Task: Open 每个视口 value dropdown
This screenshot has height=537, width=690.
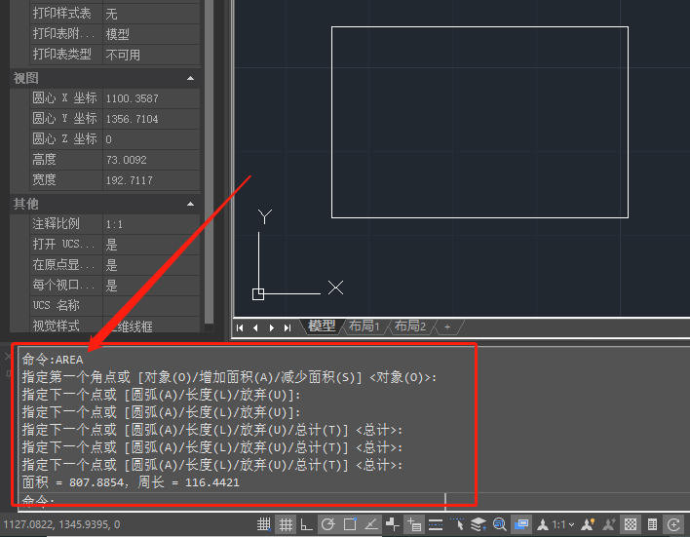Action: point(151,286)
